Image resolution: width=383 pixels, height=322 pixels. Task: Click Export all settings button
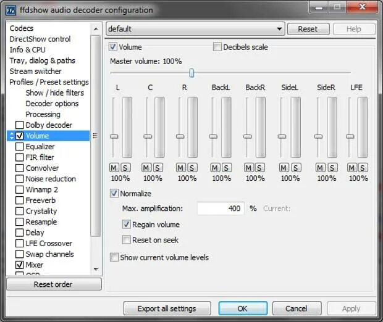pyautogui.click(x=167, y=308)
